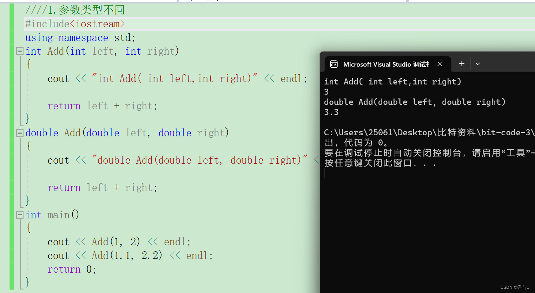The width and height of the screenshot is (535, 293).
Task: Click console line '出，代码为 0。'
Action: pos(356,143)
